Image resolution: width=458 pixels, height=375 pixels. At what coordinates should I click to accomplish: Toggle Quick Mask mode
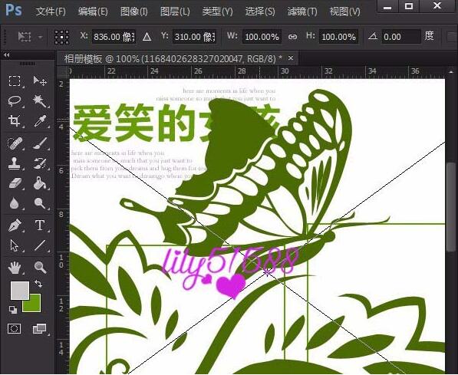click(x=14, y=328)
